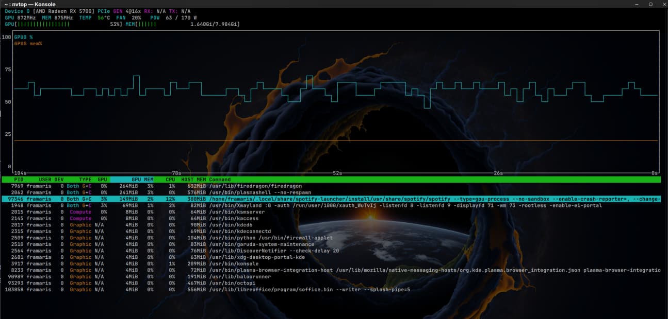
Task: Sort by the GPU MEM column header
Action: [142, 180]
